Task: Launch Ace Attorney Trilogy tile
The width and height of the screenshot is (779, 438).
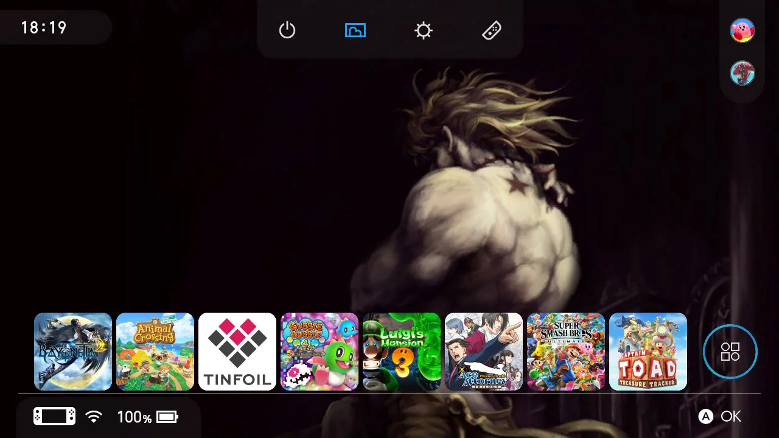Action: (x=484, y=352)
